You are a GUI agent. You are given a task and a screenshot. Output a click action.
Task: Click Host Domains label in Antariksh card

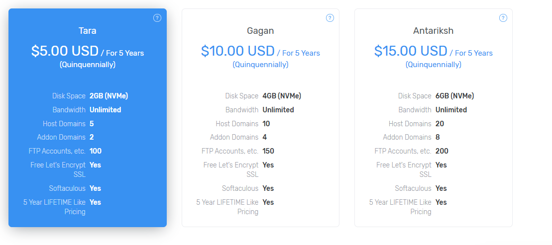[x=410, y=124]
